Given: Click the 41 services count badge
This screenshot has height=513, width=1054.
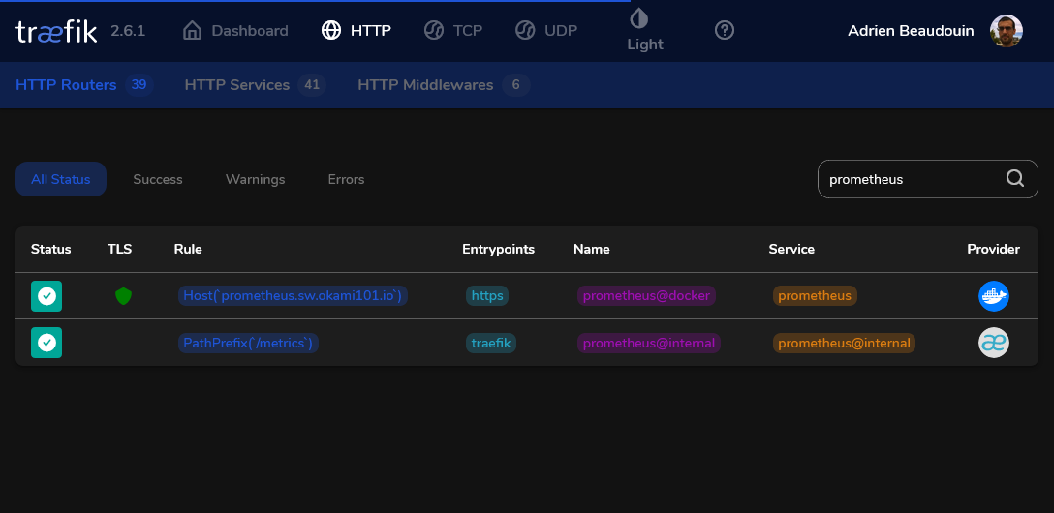Looking at the screenshot, I should click(312, 85).
